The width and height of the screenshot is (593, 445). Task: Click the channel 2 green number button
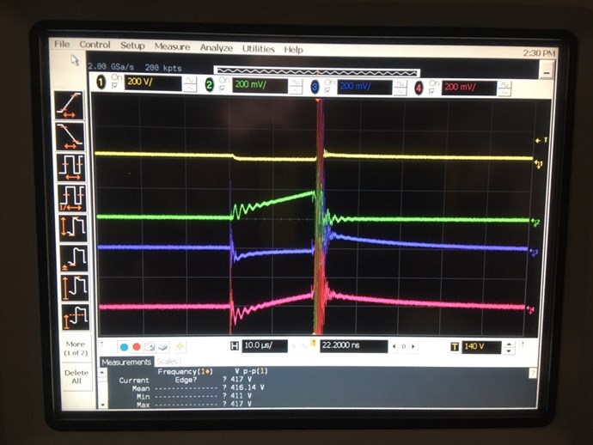point(209,85)
